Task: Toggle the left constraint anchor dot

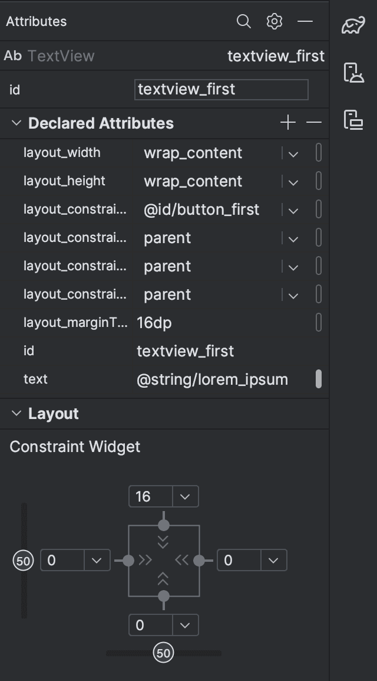Action: tap(128, 561)
